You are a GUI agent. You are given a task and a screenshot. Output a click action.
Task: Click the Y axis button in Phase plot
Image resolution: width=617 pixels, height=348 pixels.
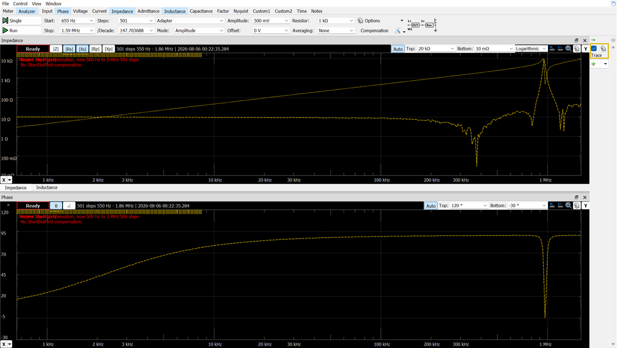(x=585, y=206)
